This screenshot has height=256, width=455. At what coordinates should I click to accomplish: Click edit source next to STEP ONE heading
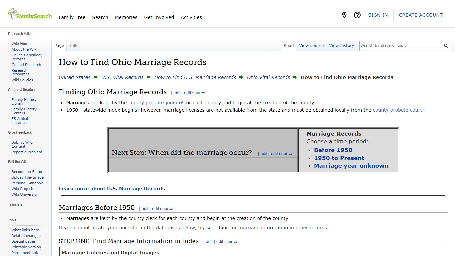[227, 242]
